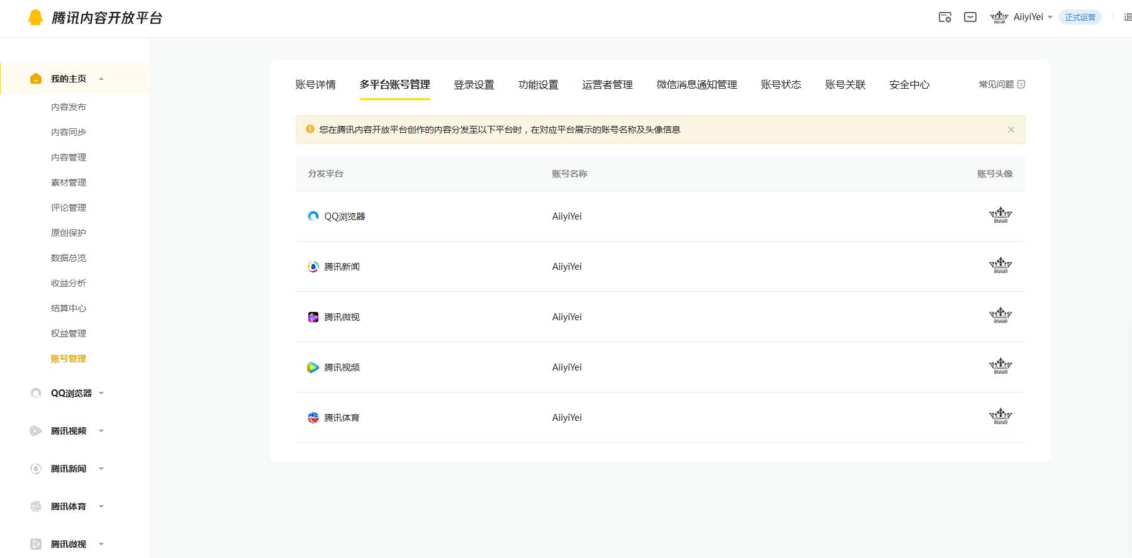The height and width of the screenshot is (558, 1132).
Task: Select 账号管理 in the sidebar
Action: [69, 359]
